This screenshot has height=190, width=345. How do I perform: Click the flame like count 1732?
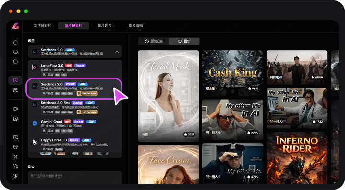point(318,122)
